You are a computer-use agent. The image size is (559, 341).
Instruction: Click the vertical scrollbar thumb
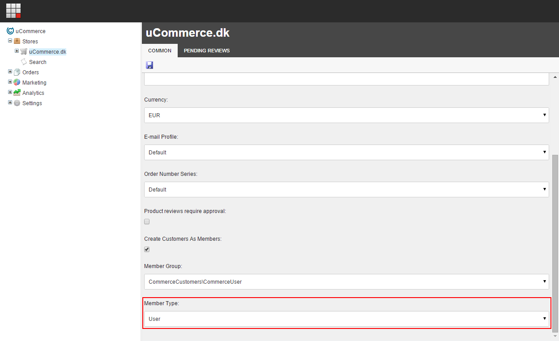555,243
